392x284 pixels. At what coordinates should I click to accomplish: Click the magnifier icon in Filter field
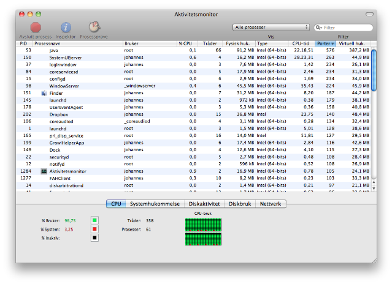pos(318,28)
